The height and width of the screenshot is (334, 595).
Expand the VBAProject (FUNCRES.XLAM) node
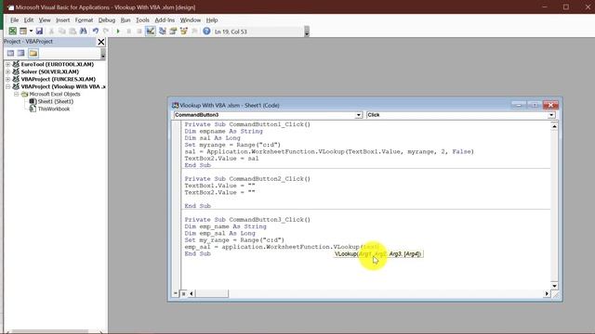[8, 79]
